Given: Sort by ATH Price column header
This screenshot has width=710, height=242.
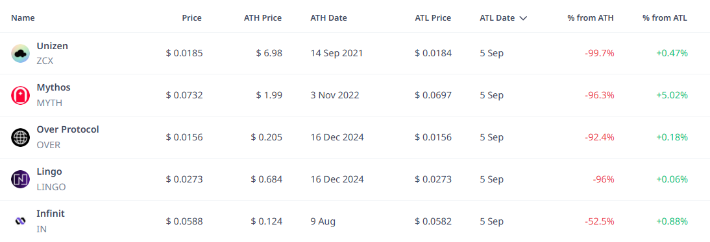Looking at the screenshot, I should pyautogui.click(x=263, y=18).
